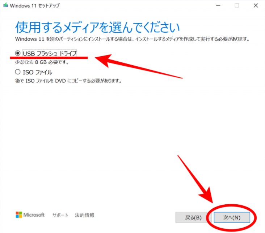Select the USB フラッシュ ドライブ radio button
265x233 pixels.
(18, 53)
